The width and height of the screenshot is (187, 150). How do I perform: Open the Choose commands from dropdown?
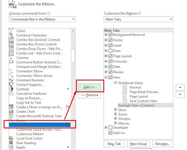(x=42, y=19)
